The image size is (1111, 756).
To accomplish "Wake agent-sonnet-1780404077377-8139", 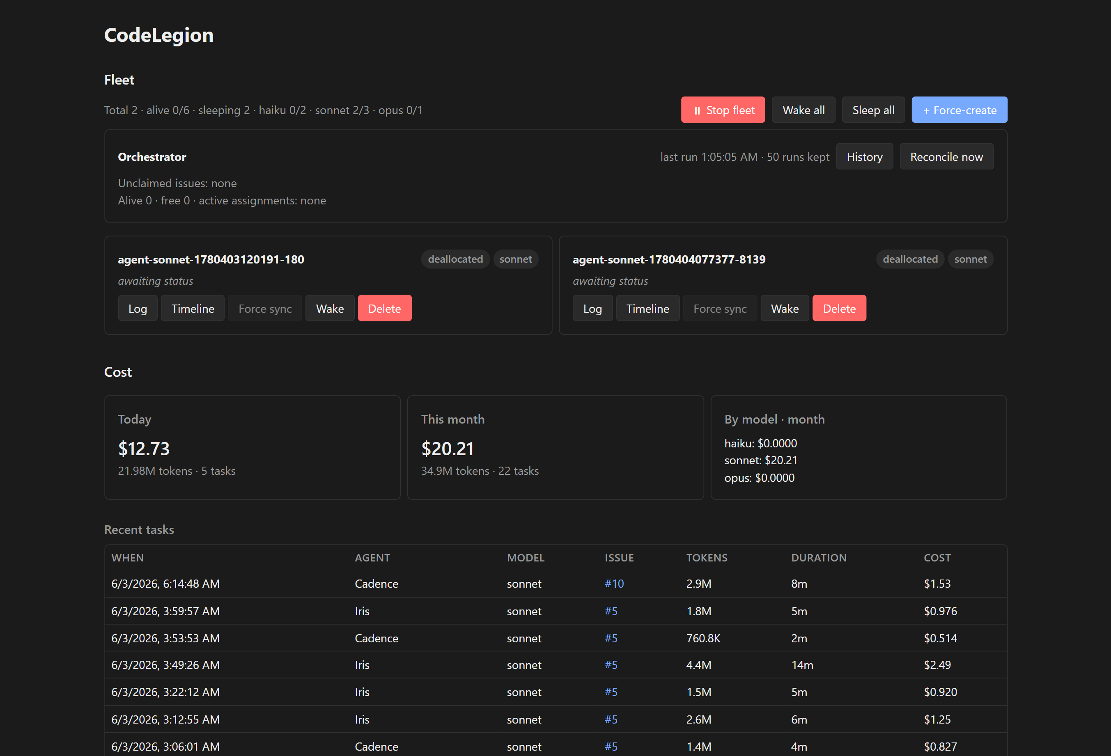I will (785, 308).
